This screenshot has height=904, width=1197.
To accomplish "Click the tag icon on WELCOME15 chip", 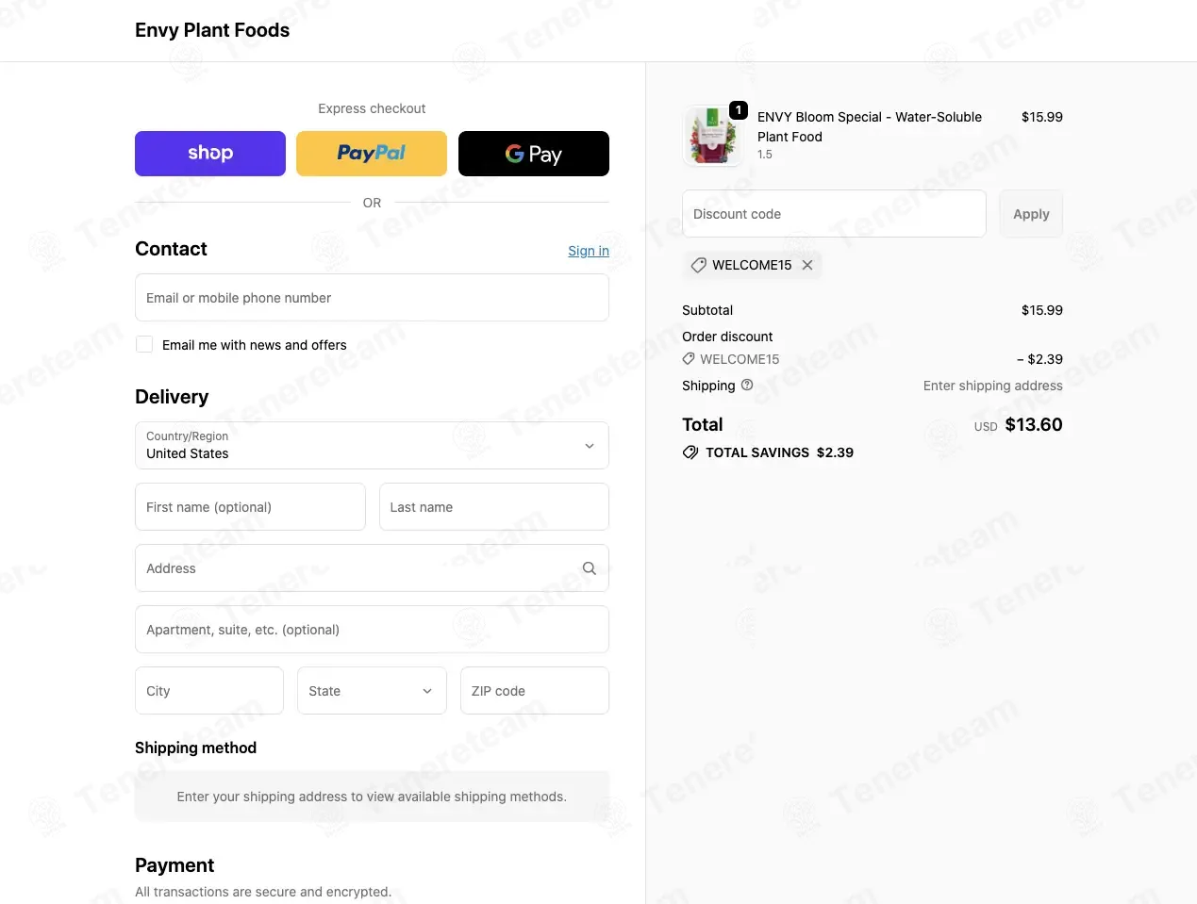I will [699, 265].
